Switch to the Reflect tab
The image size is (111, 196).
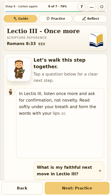point(91,19)
